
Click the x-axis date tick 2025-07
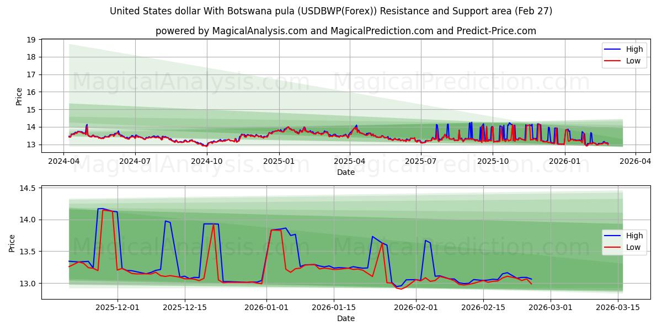coord(421,161)
